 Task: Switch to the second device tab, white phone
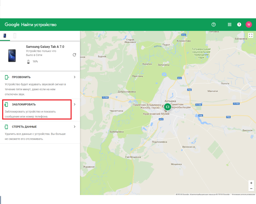[x=15, y=36]
